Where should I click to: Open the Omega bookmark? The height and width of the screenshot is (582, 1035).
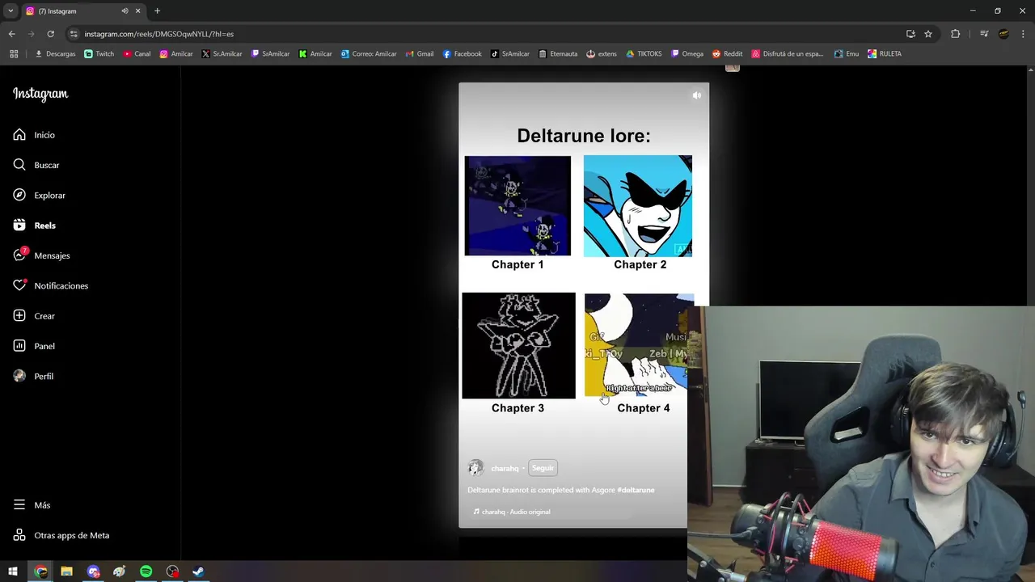687,54
